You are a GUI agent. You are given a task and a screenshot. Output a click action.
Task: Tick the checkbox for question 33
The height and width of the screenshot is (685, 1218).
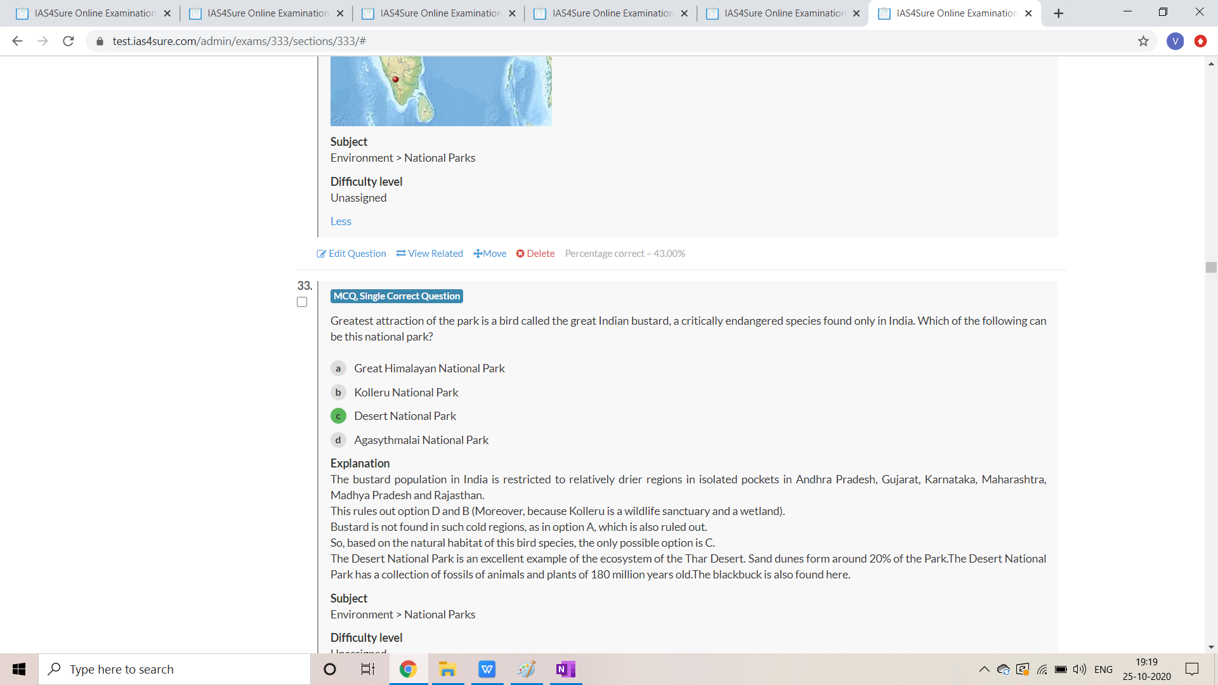click(x=302, y=302)
